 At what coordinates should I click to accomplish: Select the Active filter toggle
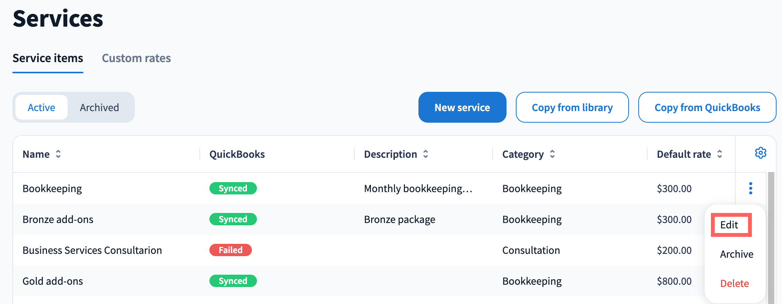(41, 108)
